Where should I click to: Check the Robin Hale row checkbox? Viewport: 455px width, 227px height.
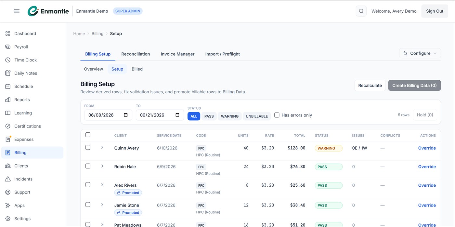pyautogui.click(x=88, y=166)
